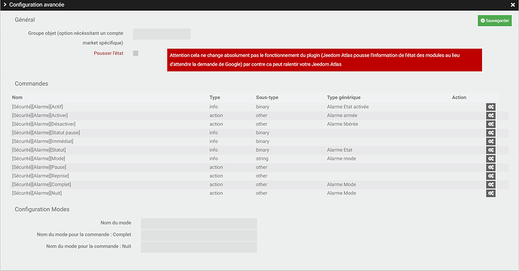
Task: Open settings gear for [Sécurité][Alarme][Mode] row
Action: pyautogui.click(x=490, y=158)
